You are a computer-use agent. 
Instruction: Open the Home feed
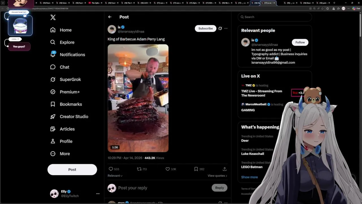coord(61,30)
